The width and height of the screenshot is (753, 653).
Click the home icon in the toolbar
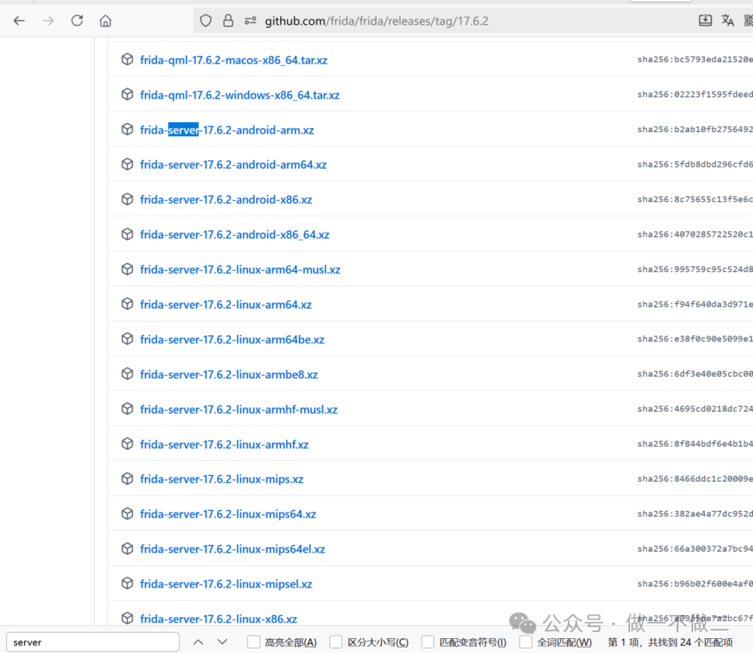pyautogui.click(x=104, y=20)
